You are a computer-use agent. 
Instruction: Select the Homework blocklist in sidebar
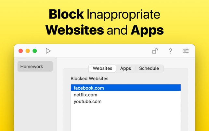pyautogui.click(x=35, y=66)
